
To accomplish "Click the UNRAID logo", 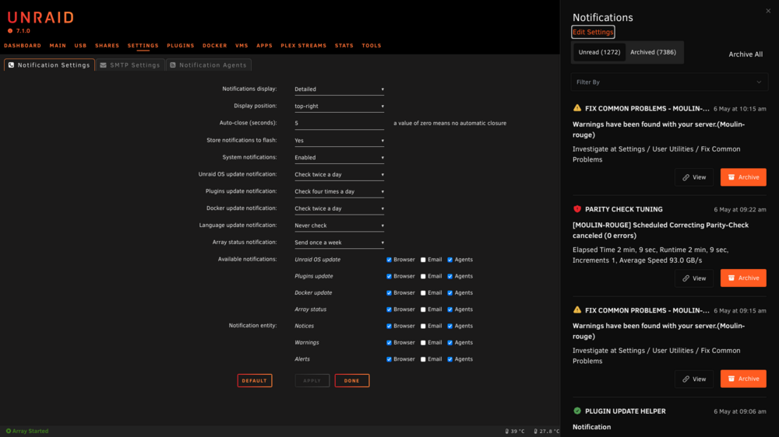I will pyautogui.click(x=41, y=18).
